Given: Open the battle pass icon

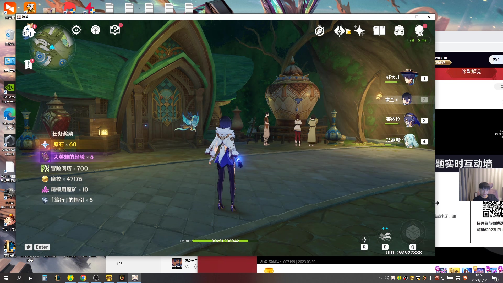Looking at the screenshot, I should coord(340,31).
